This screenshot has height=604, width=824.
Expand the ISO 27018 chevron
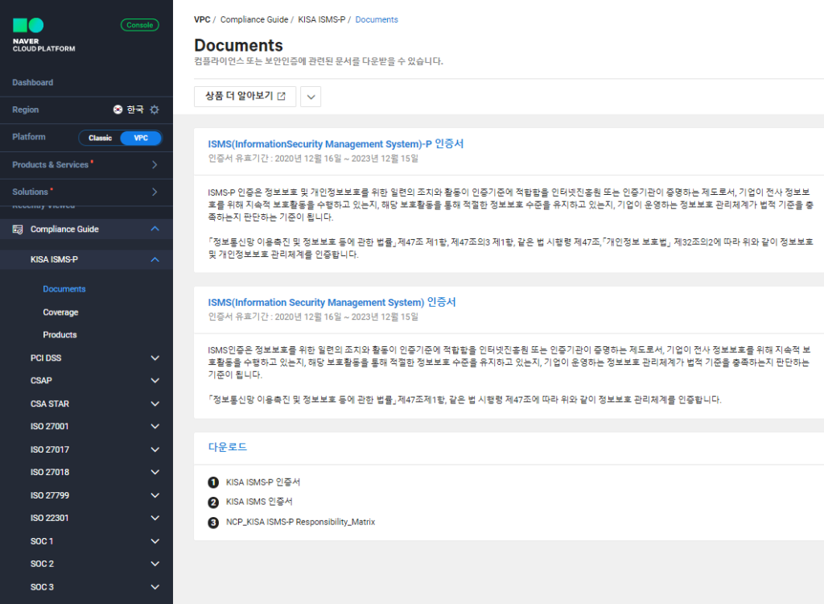(155, 472)
